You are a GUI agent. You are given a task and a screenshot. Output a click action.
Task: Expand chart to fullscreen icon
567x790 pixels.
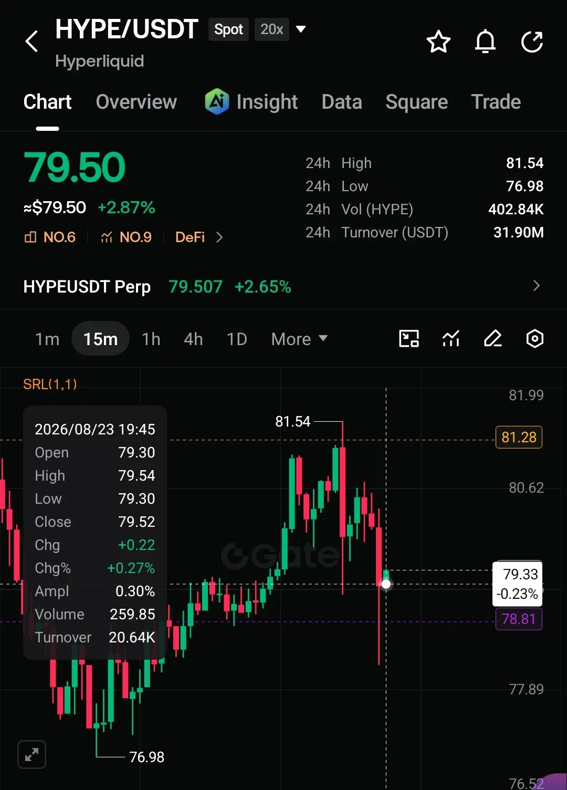pos(31,755)
